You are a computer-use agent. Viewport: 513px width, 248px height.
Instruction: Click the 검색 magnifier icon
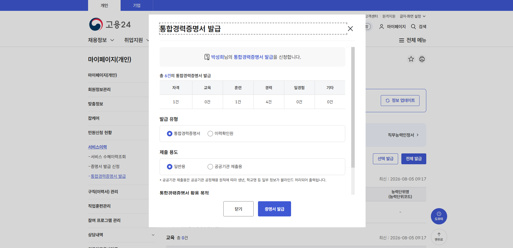[413, 27]
